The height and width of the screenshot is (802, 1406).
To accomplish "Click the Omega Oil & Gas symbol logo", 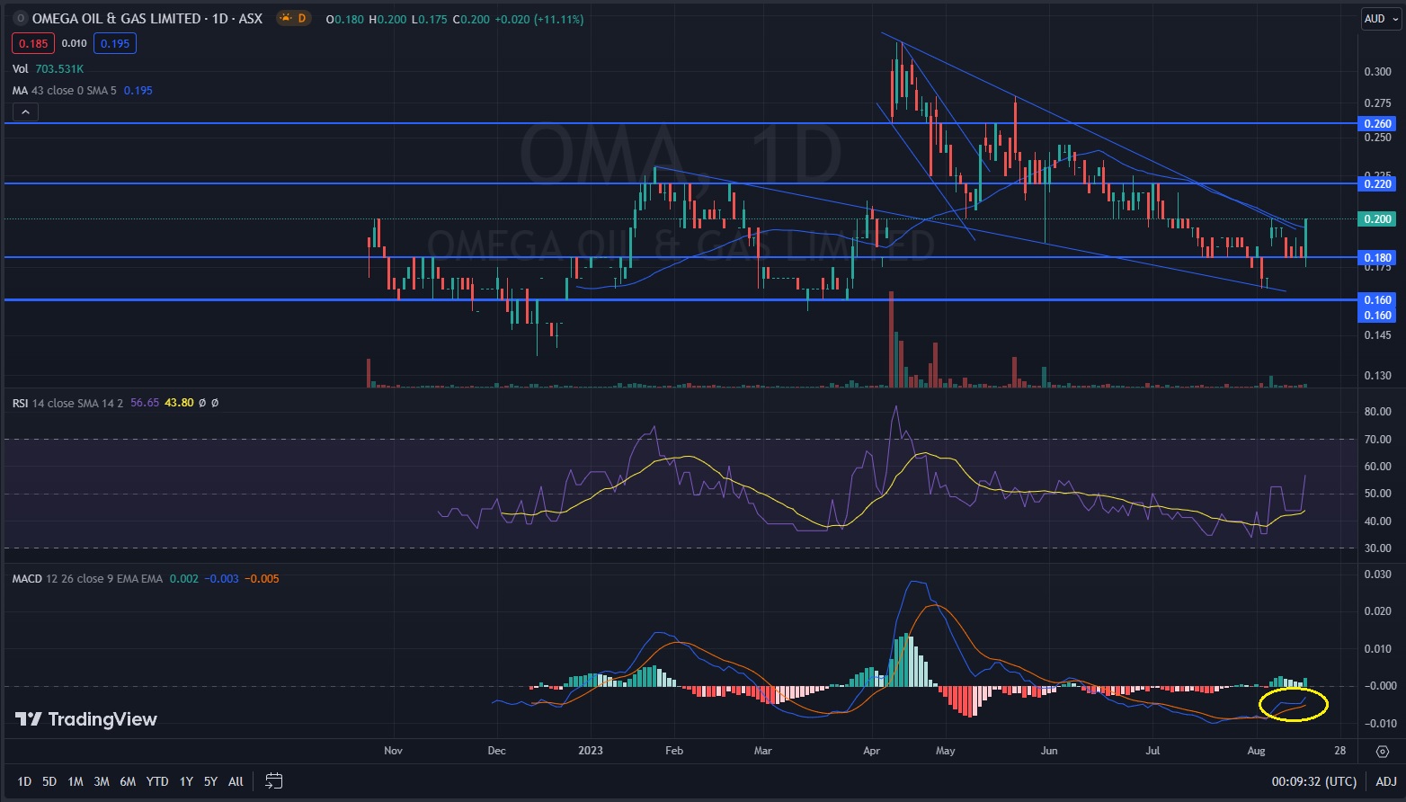I will pos(21,18).
